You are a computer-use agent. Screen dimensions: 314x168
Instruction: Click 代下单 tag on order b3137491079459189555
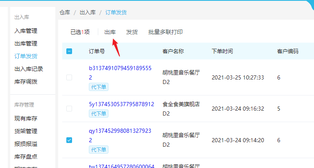click(99, 87)
